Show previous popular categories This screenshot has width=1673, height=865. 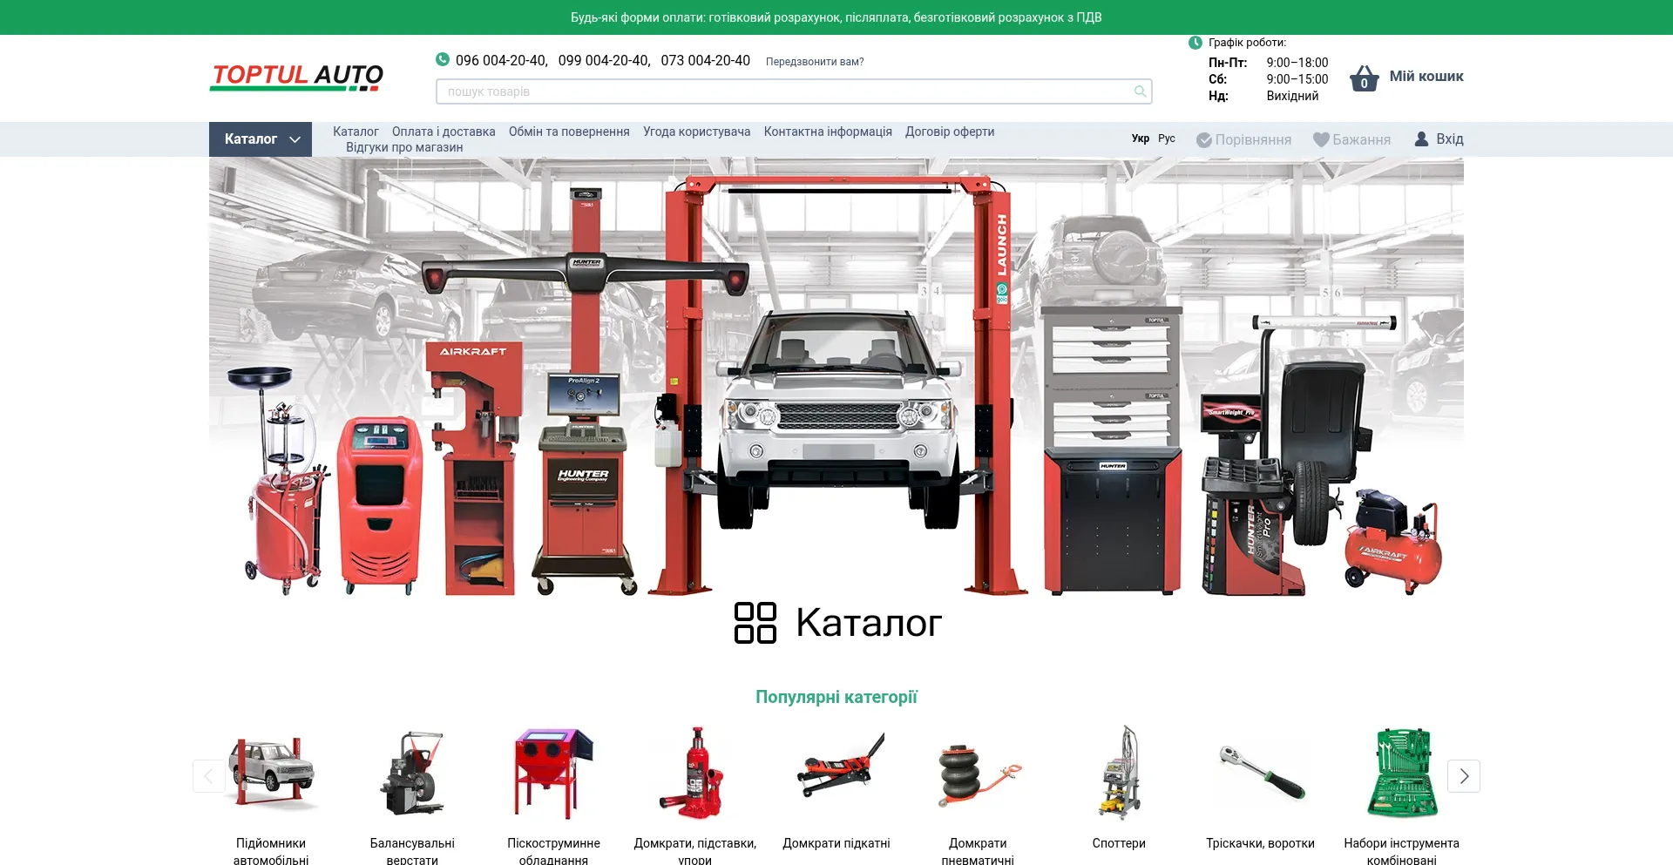[209, 776]
